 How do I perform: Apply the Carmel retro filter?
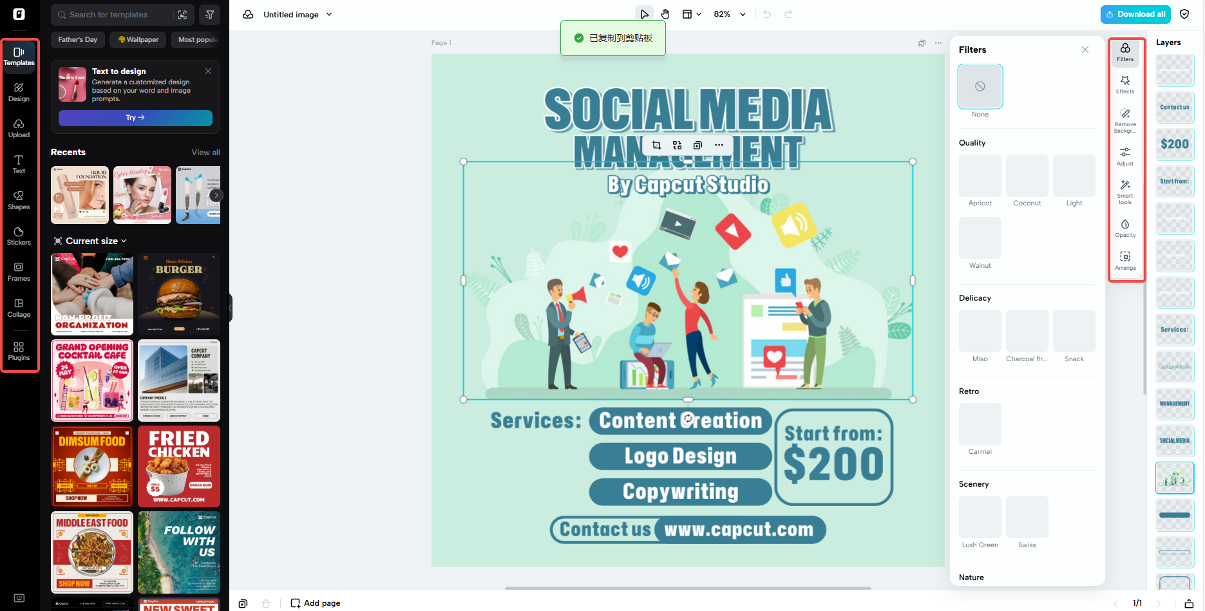980,424
